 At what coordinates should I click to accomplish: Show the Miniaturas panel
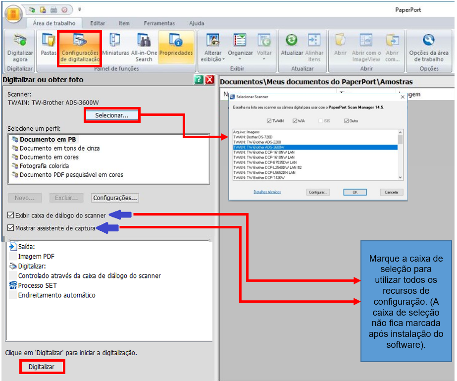(115, 45)
